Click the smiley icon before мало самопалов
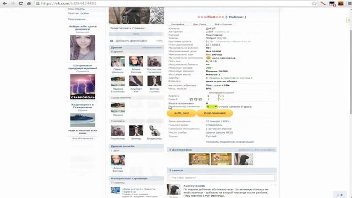352x198 pixels. 208,58
